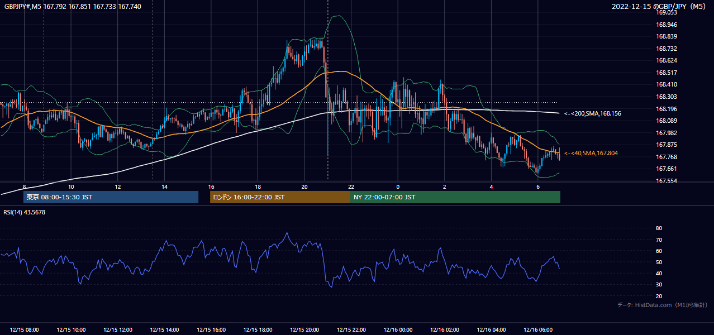
Task: Click the 40,SMA,167.804 label
Action: [x=591, y=153]
